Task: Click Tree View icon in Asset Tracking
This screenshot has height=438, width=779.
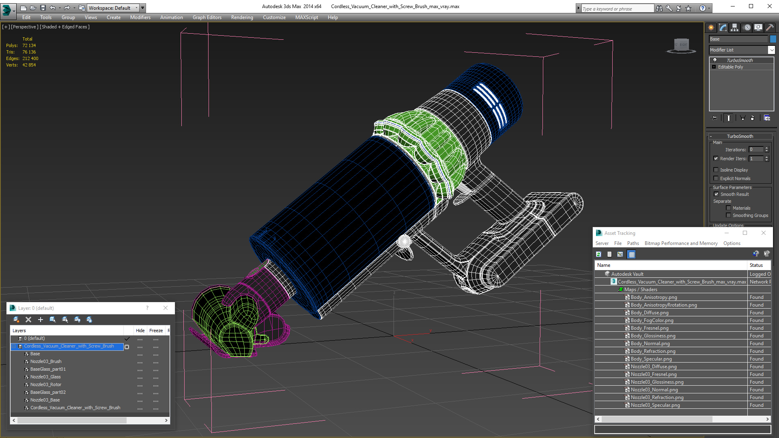Action: click(620, 254)
